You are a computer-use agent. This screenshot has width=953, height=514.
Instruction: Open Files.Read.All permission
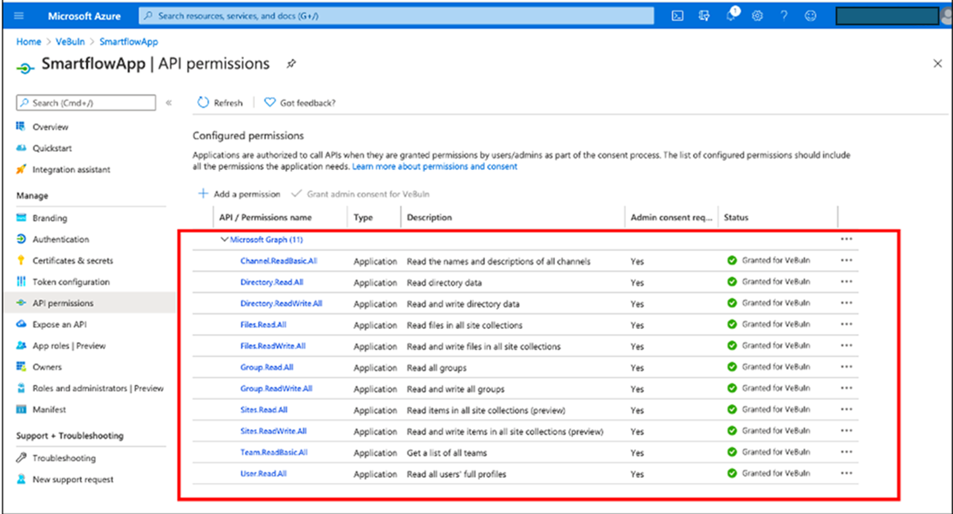click(263, 325)
